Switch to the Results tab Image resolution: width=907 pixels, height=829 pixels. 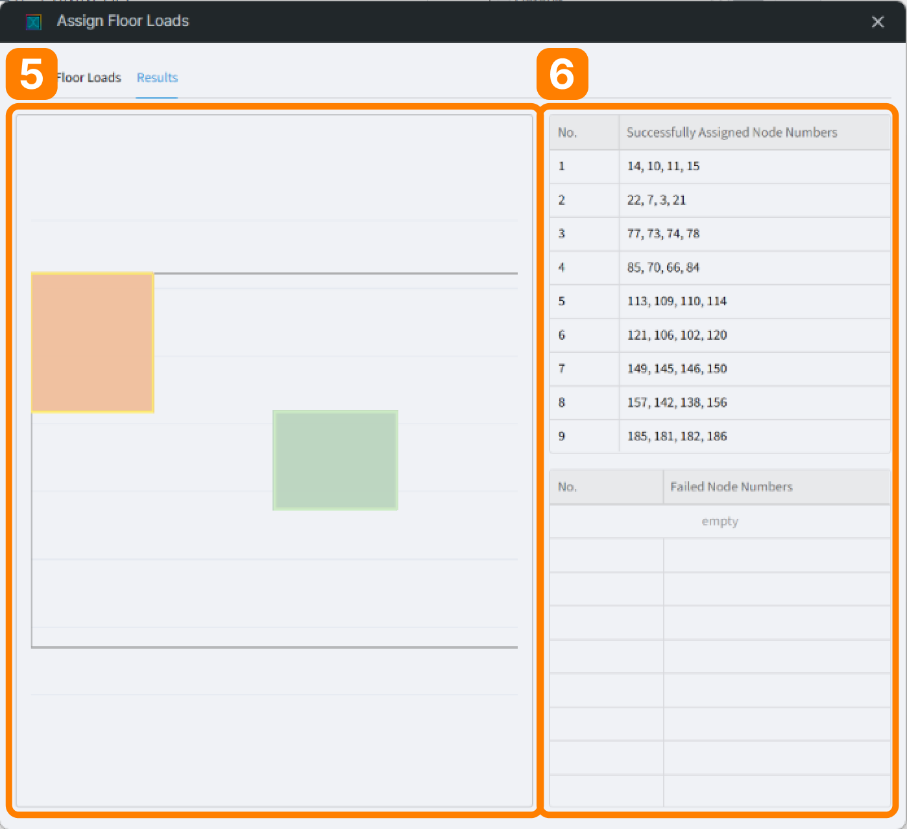(x=156, y=77)
